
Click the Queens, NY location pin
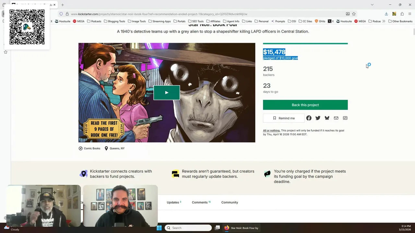tap(106, 148)
